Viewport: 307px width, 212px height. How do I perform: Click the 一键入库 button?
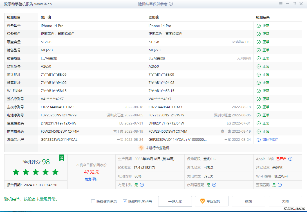coord(175,201)
